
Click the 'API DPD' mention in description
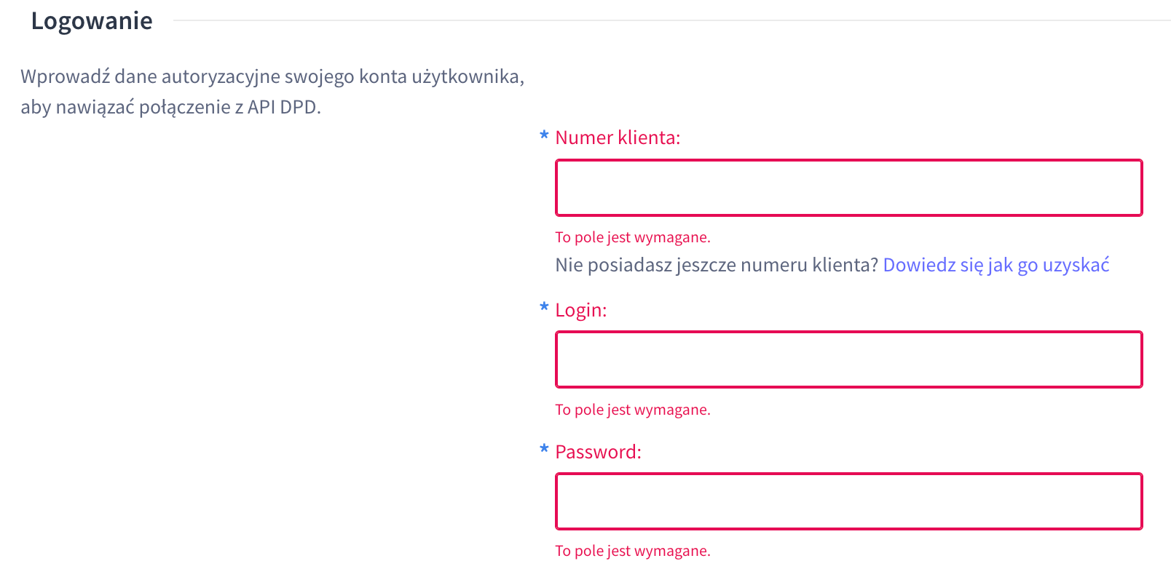click(283, 107)
